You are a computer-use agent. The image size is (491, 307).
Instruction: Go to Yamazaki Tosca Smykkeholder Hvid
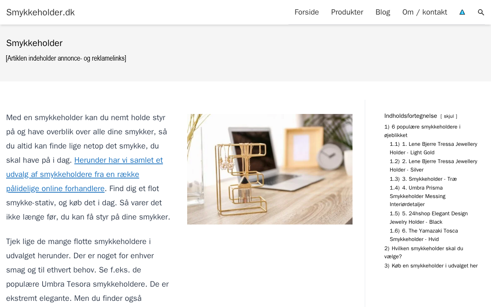click(424, 235)
